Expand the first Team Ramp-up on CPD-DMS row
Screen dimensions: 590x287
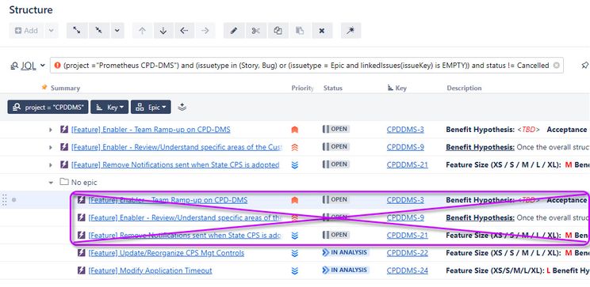51,130
